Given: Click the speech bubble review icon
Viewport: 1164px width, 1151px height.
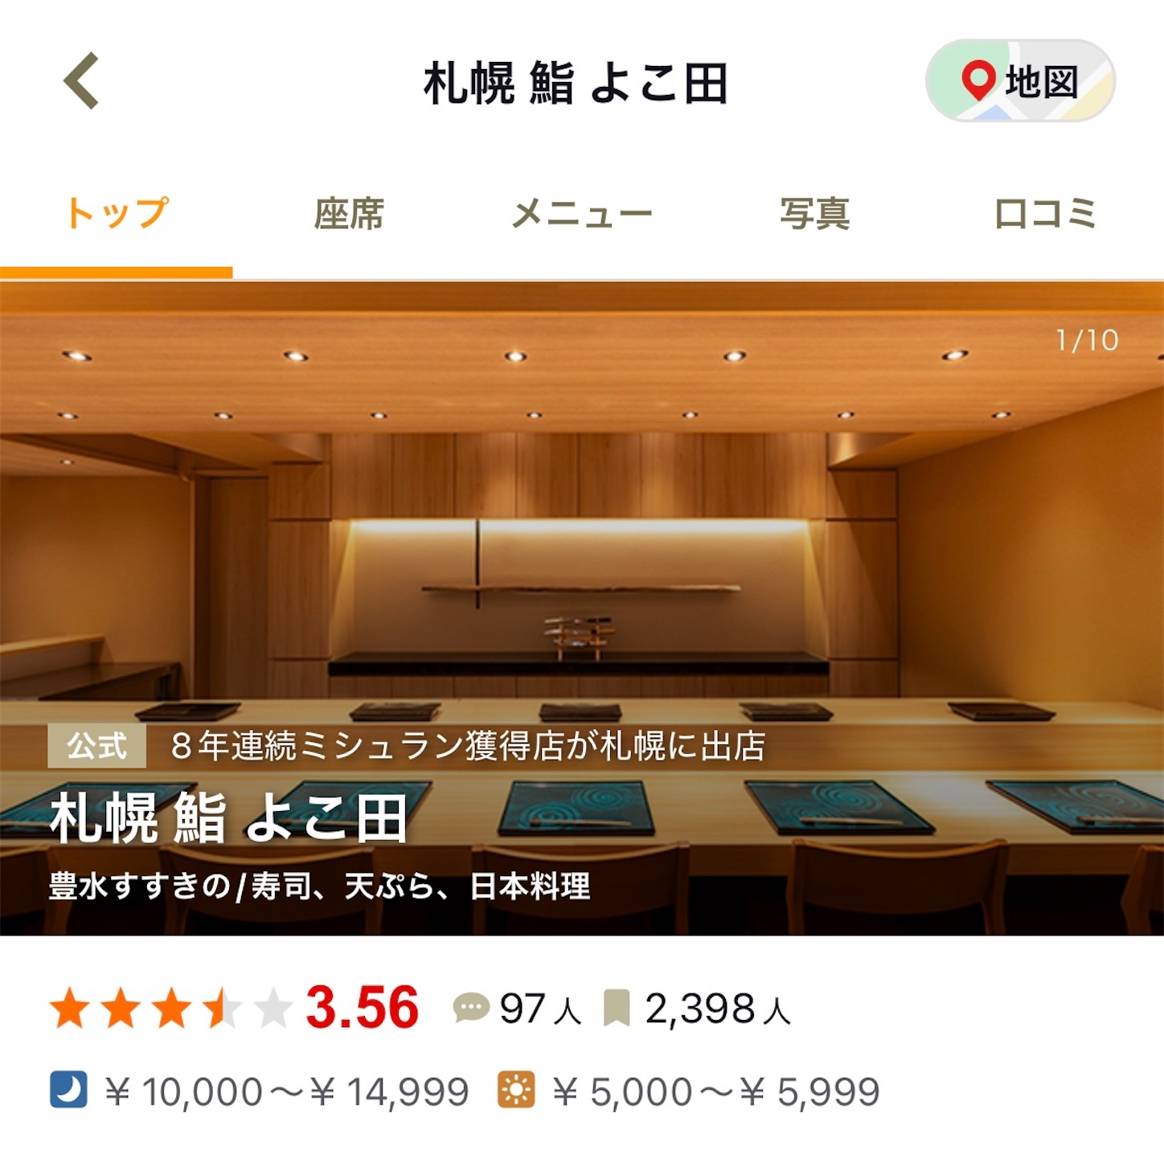Looking at the screenshot, I should [471, 1008].
